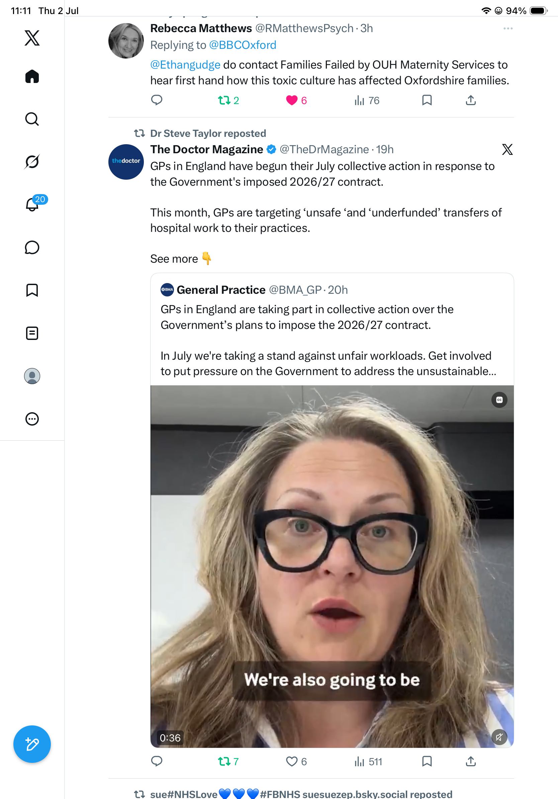
Task: Open Grok from the sidebar
Action: 32,162
